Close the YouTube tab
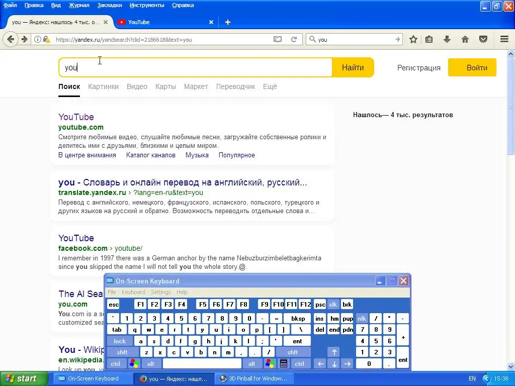 [211, 22]
